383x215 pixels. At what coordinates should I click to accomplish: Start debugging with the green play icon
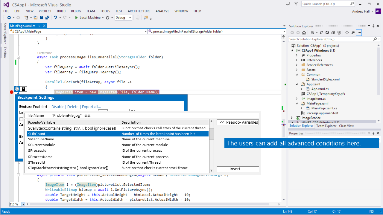click(x=77, y=18)
